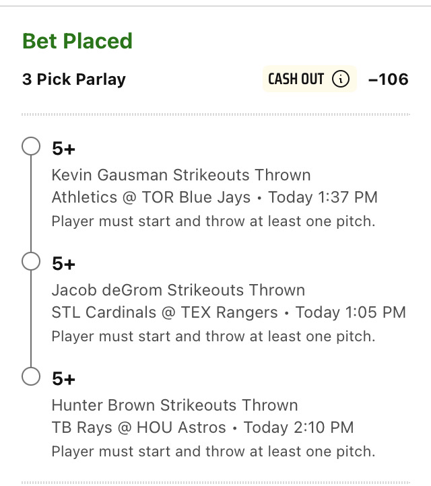Click the third 5+ line above Hunter Brown
431x486 pixels.
pos(63,379)
